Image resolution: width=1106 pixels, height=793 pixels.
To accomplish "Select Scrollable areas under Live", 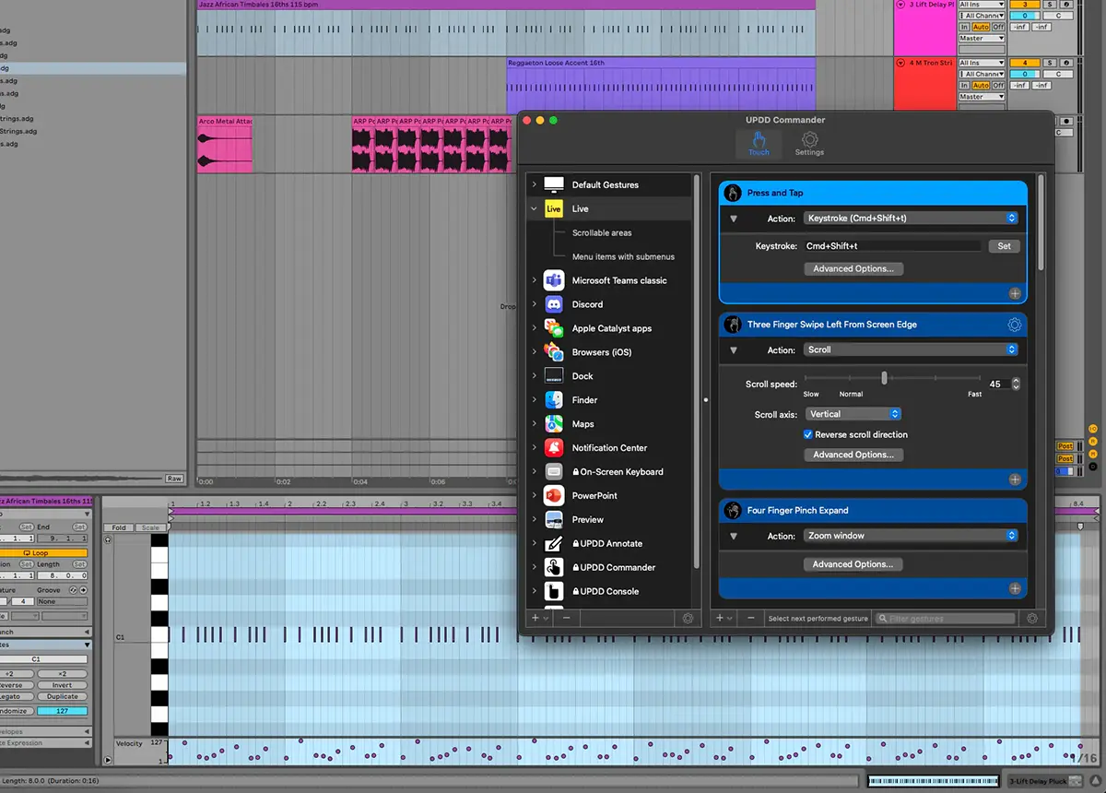I will pos(602,233).
